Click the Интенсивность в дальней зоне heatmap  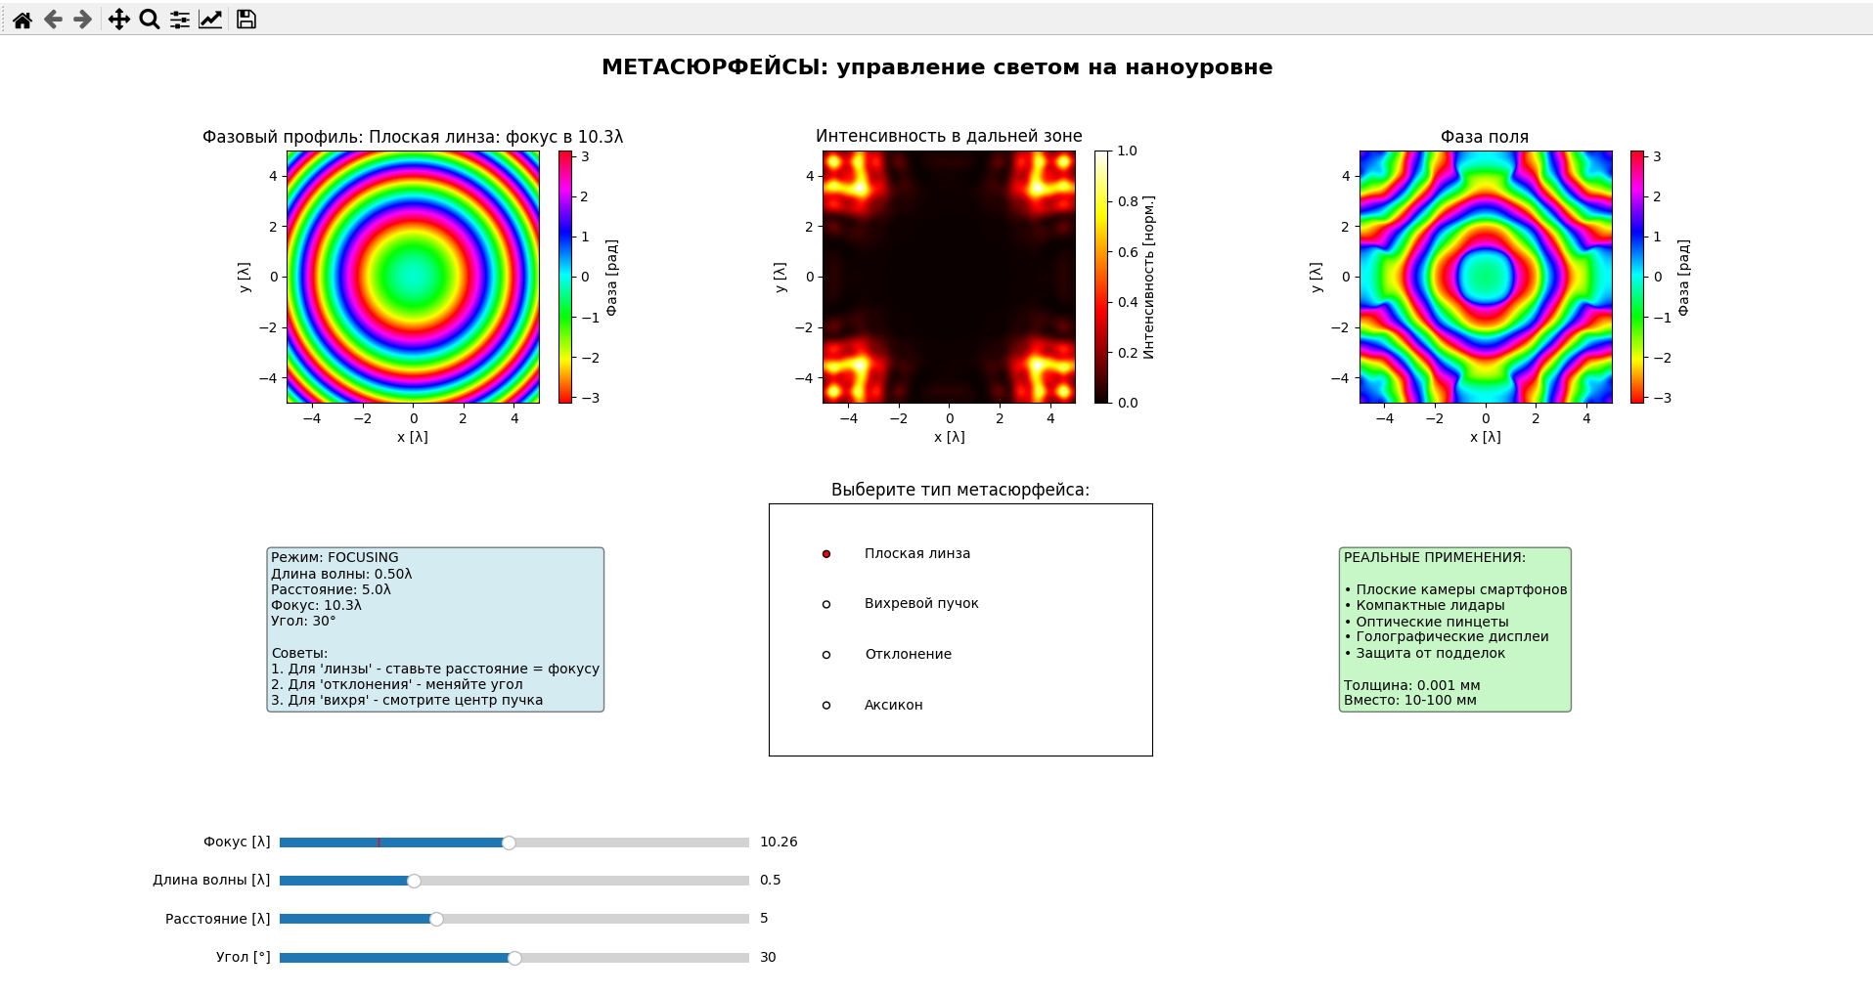pos(949,277)
